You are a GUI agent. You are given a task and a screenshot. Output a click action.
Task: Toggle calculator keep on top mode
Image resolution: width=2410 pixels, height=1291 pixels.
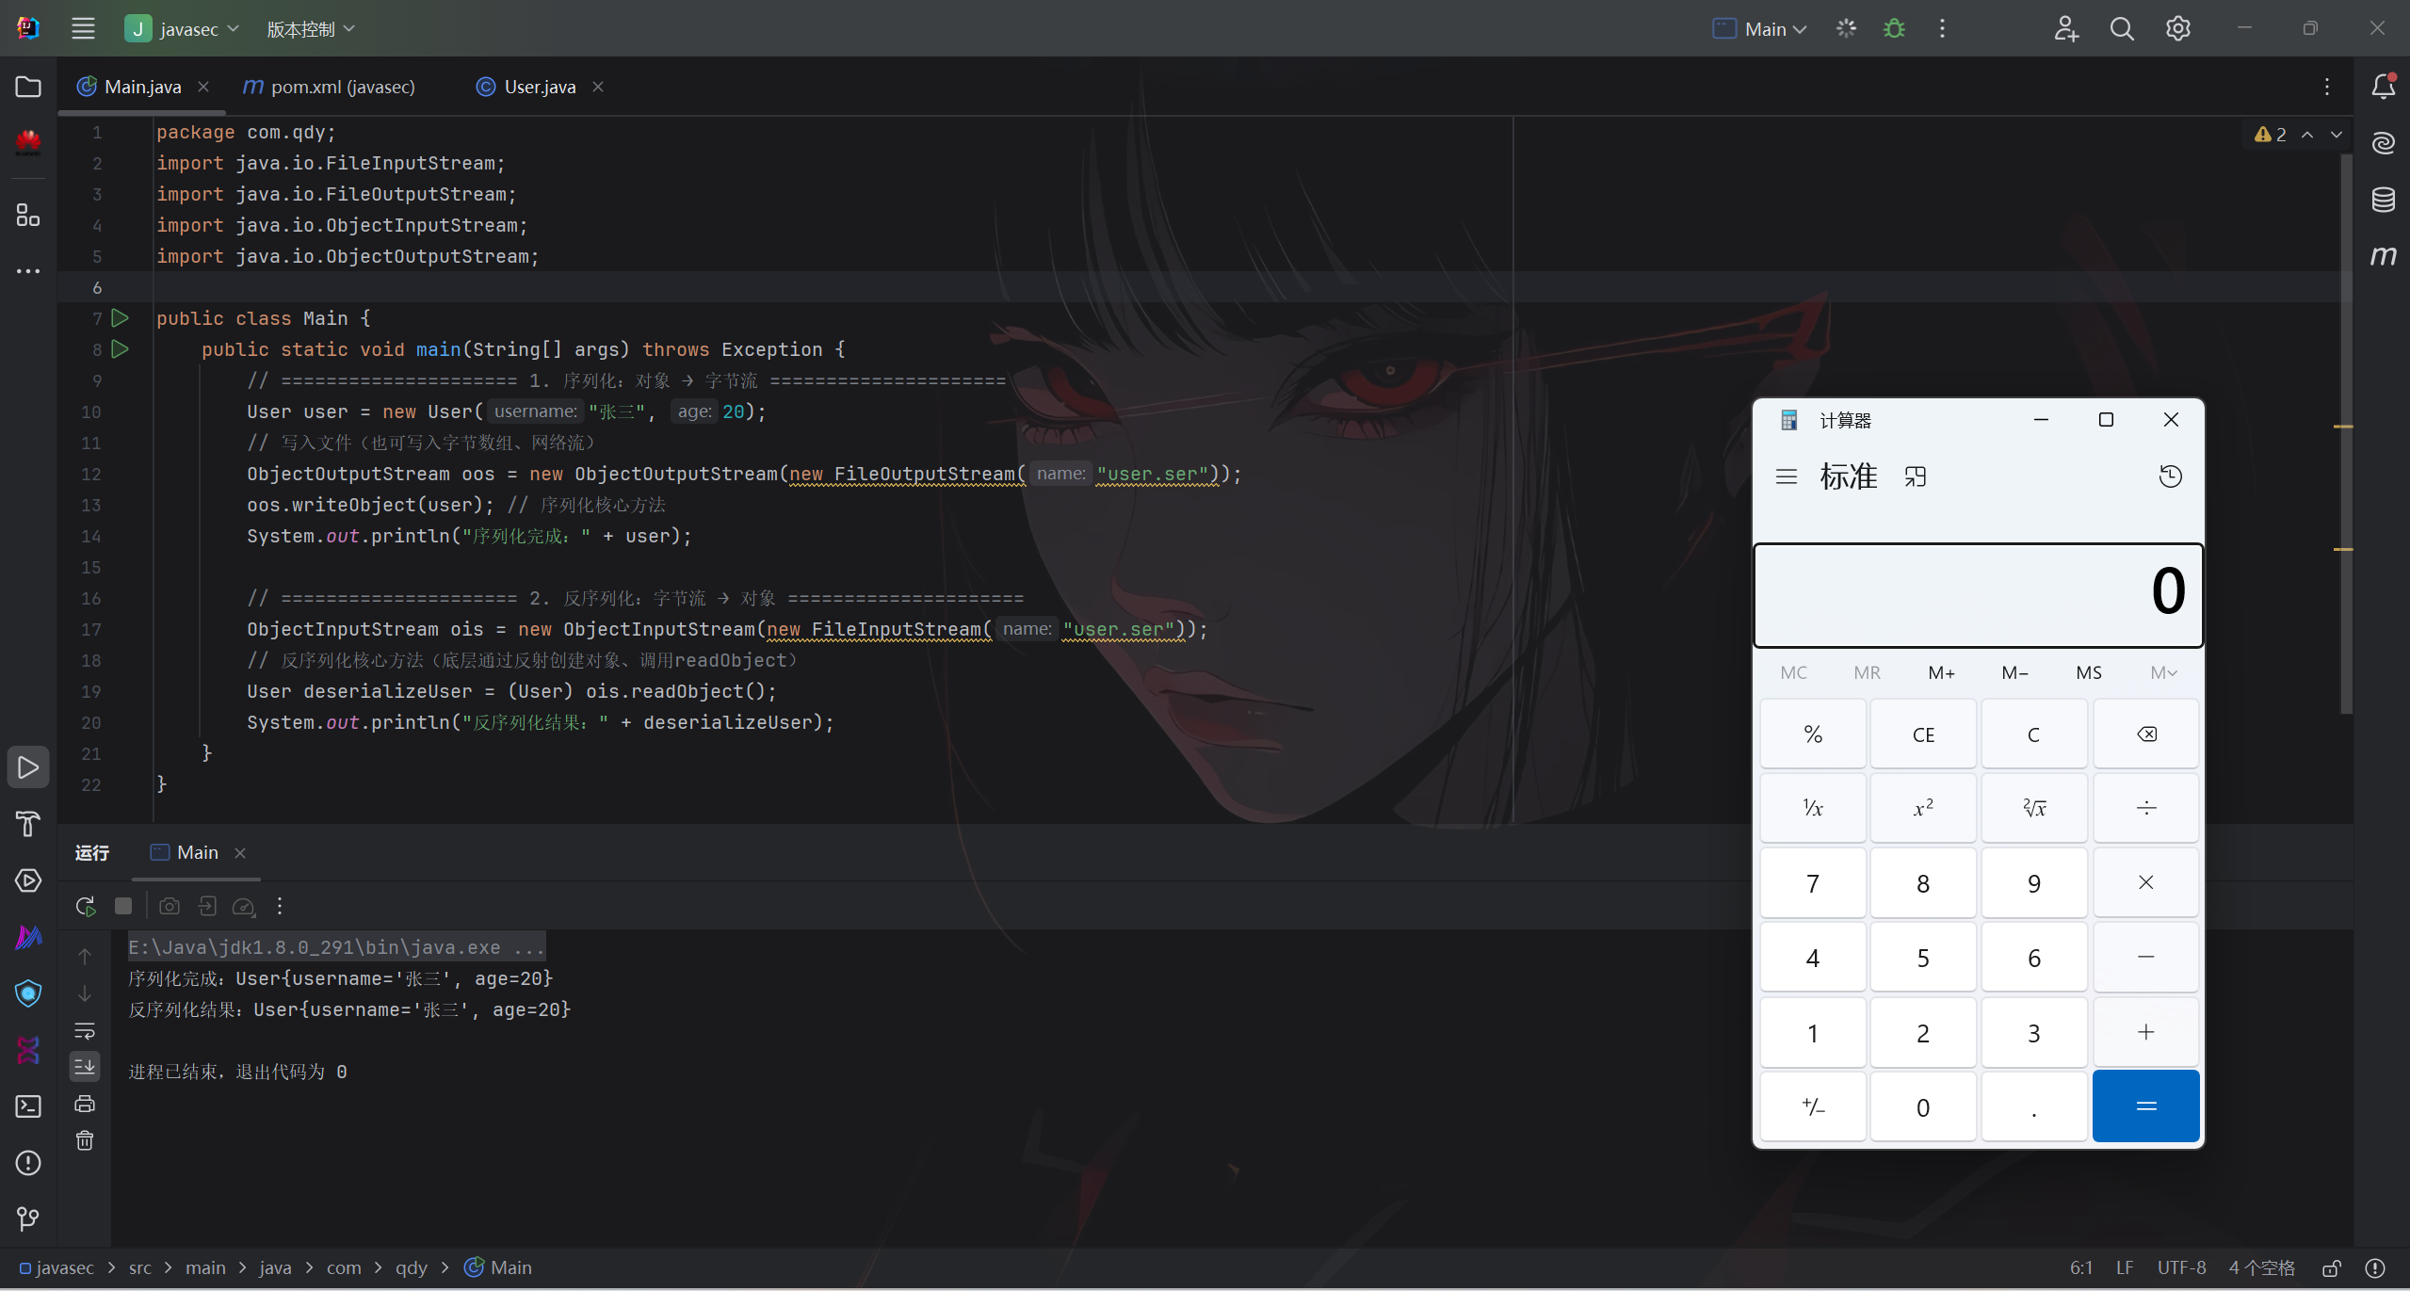pos(1915,476)
